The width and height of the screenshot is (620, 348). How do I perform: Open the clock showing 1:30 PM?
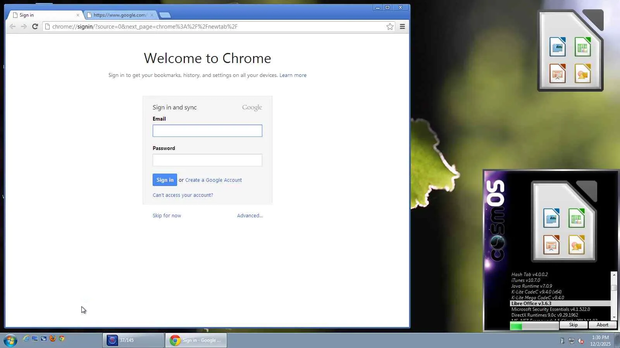pyautogui.click(x=600, y=341)
